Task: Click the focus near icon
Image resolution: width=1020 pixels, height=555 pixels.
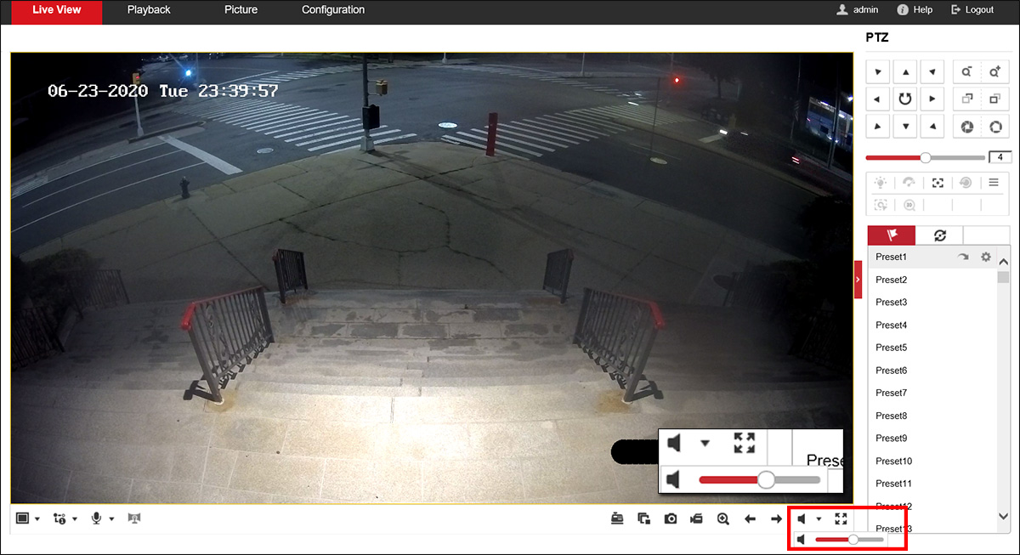Action: click(966, 99)
